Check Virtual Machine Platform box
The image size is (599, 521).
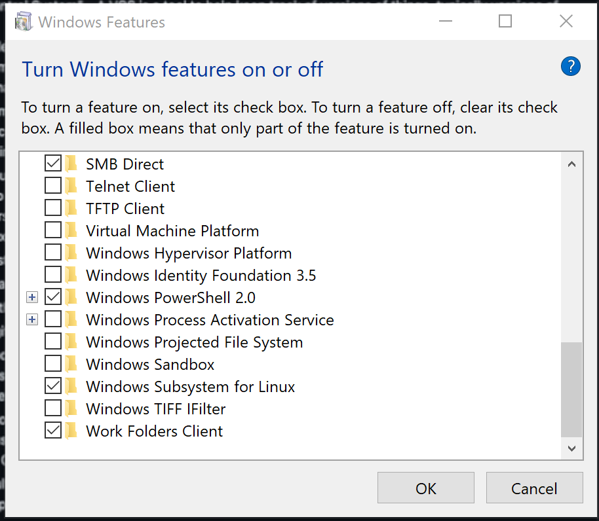coord(52,230)
